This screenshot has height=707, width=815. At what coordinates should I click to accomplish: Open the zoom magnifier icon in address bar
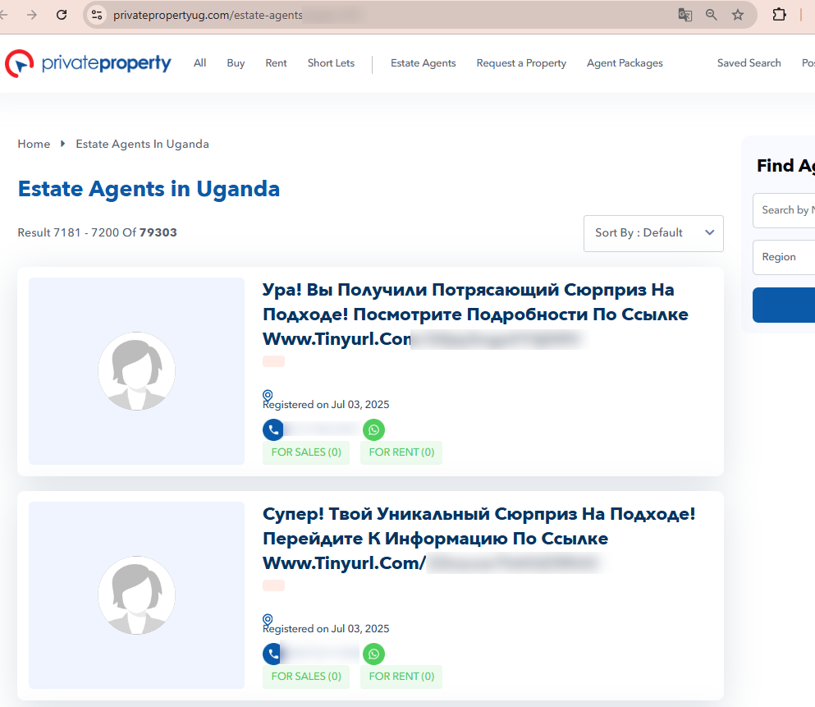[711, 15]
